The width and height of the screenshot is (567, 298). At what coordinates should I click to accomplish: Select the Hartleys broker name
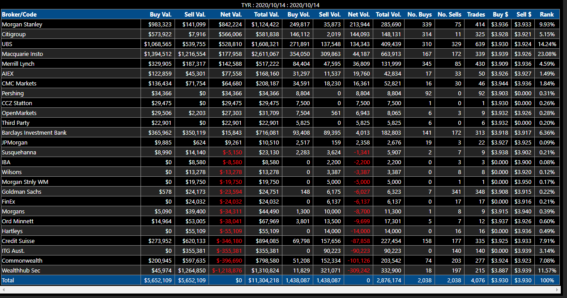tap(12, 231)
